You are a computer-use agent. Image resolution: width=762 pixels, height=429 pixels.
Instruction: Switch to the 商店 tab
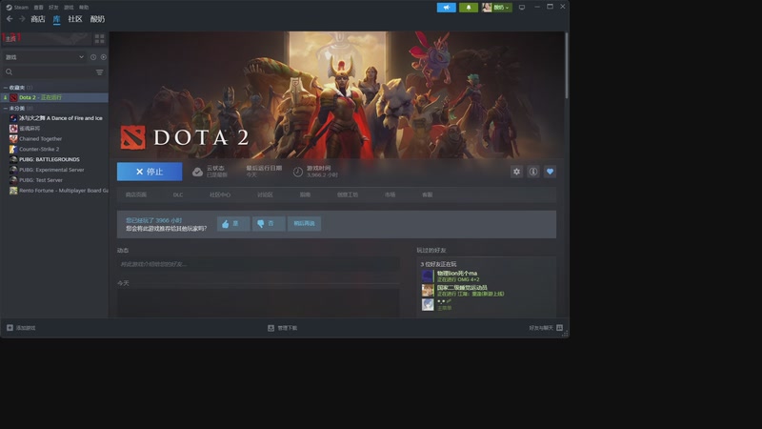coord(38,19)
